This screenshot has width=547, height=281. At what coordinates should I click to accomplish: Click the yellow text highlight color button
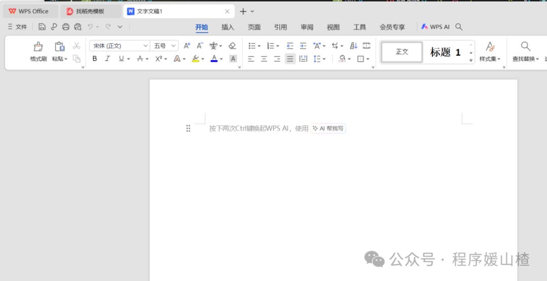[x=196, y=59]
